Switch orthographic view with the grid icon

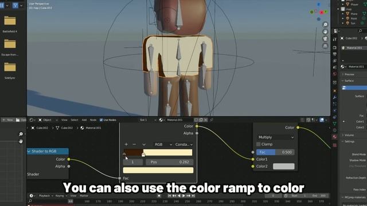(x=325, y=46)
